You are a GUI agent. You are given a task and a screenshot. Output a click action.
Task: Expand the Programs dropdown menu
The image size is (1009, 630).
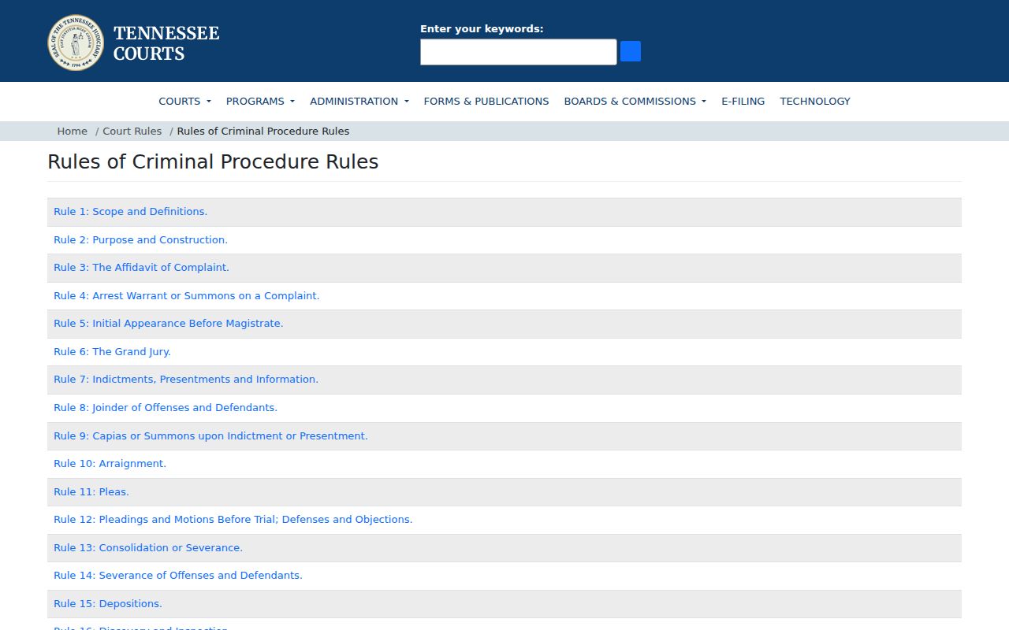(x=260, y=101)
